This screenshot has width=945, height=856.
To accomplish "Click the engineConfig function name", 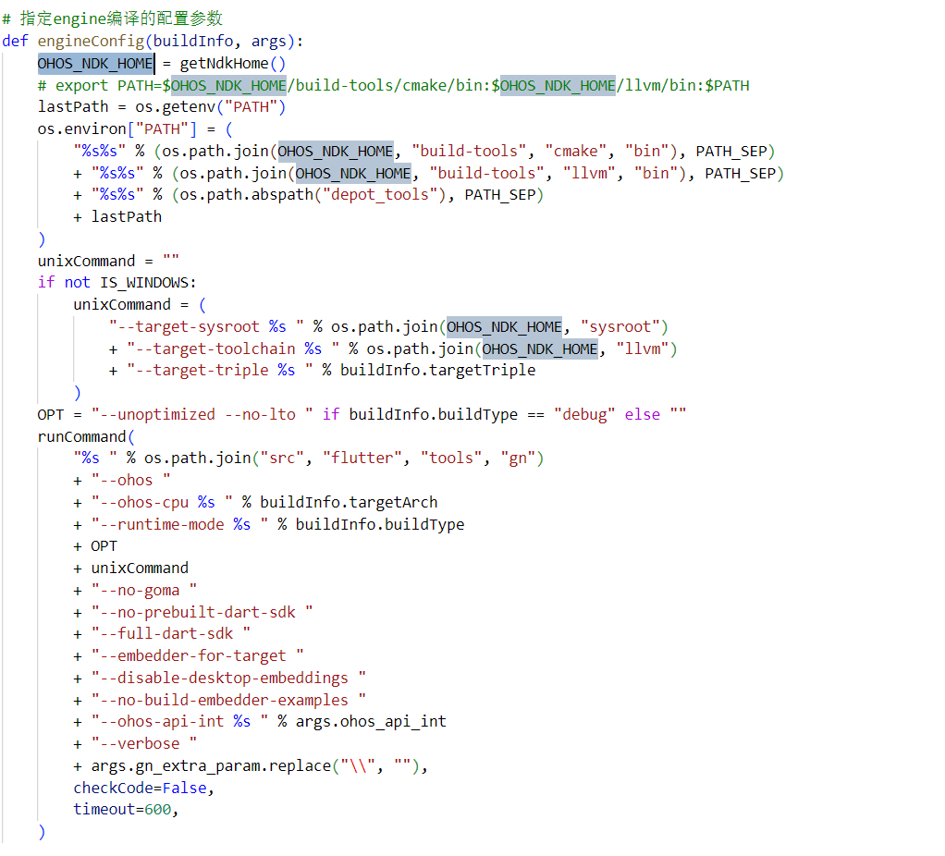I will pos(91,41).
